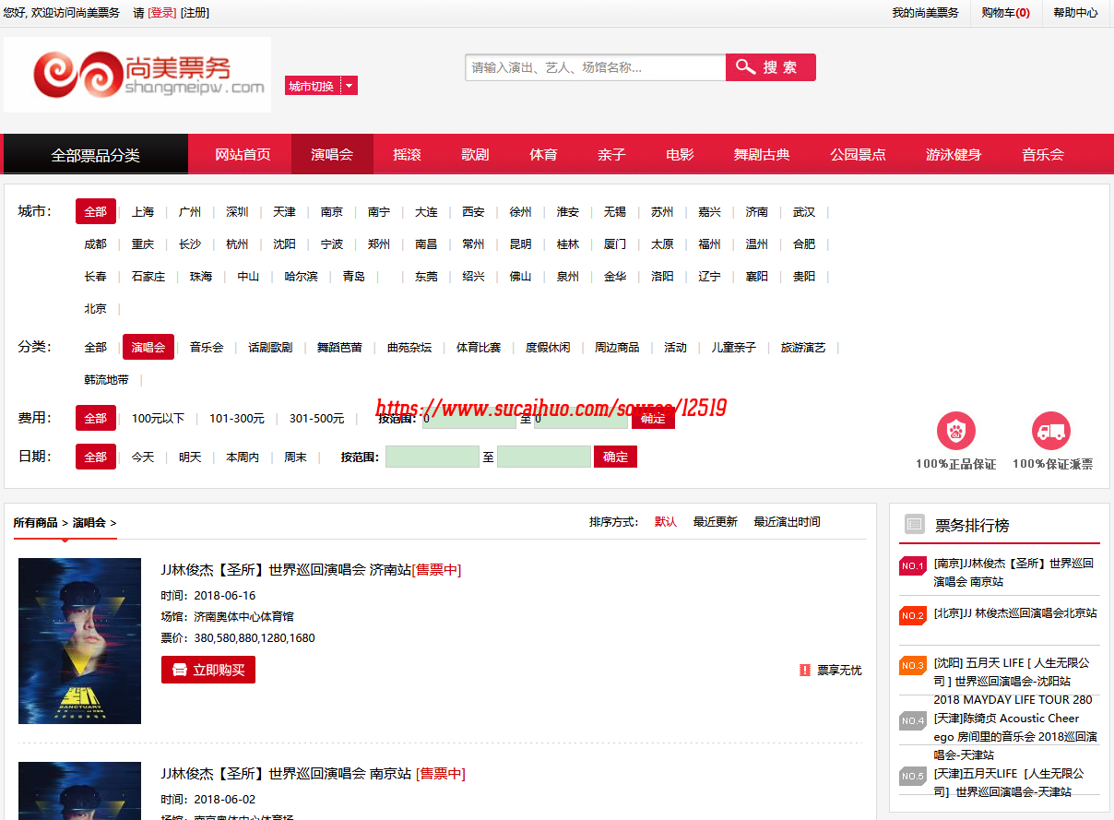
Task: Open the 济南站 concert poster thumbnail
Action: point(79,640)
